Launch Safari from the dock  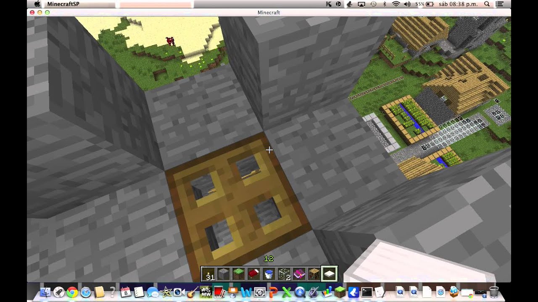click(86, 292)
